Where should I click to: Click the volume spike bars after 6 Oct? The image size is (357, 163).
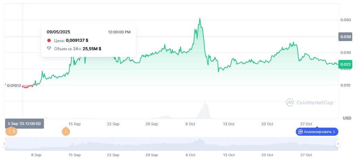[x=205, y=111]
